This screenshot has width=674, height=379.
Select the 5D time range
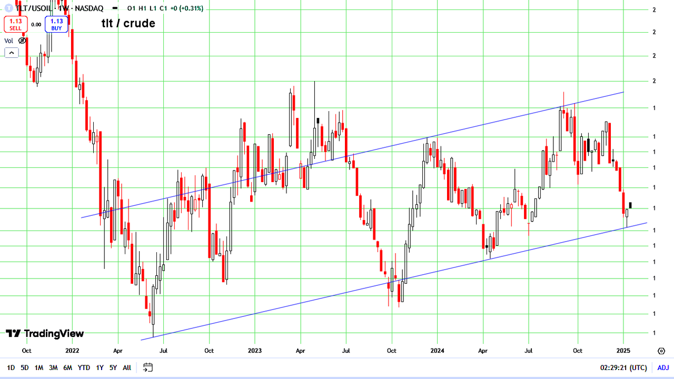(x=25, y=367)
